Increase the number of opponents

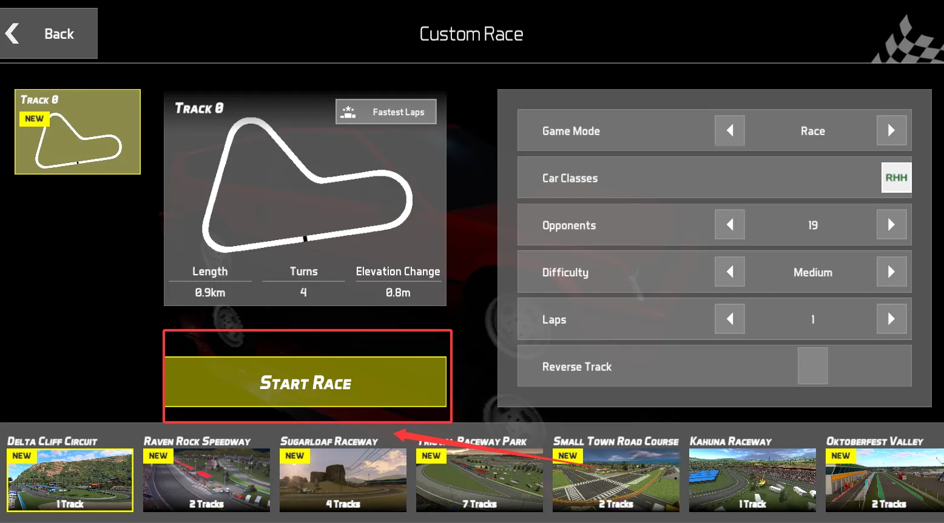coord(891,225)
